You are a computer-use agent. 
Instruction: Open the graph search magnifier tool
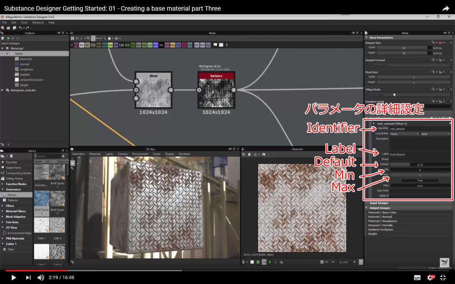[x=89, y=38]
